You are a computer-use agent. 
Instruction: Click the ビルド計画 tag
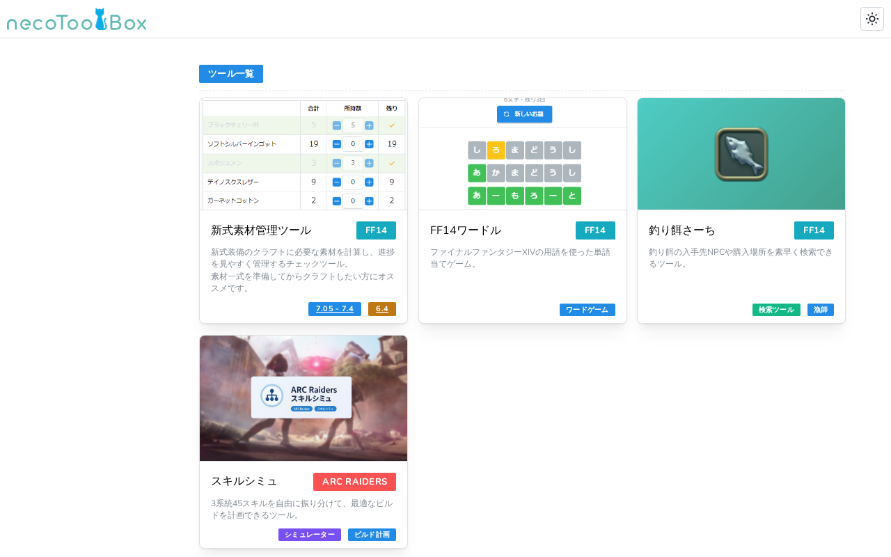[x=372, y=535]
